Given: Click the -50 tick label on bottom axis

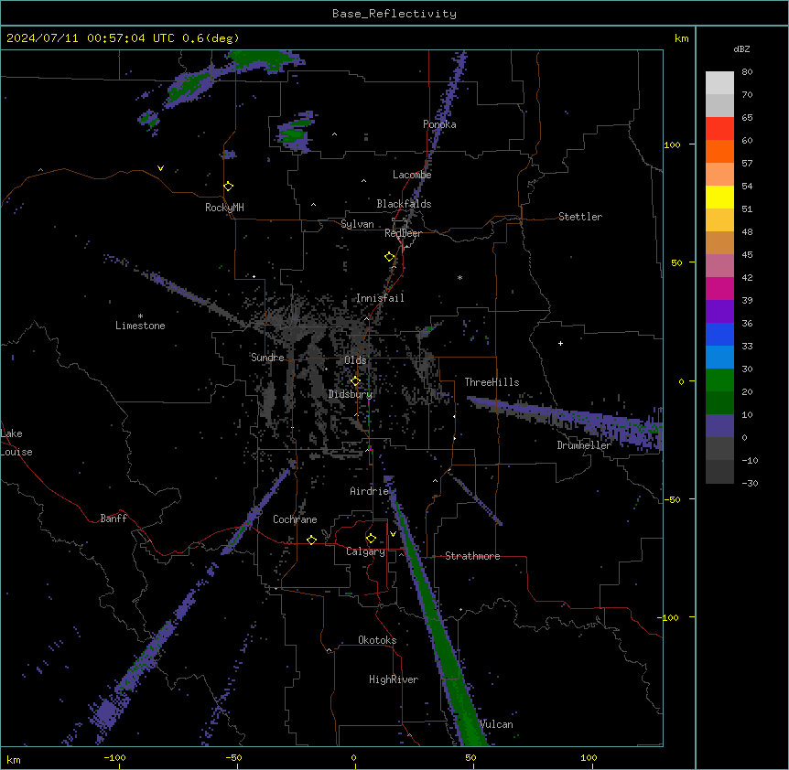Looking at the screenshot, I should [x=233, y=757].
